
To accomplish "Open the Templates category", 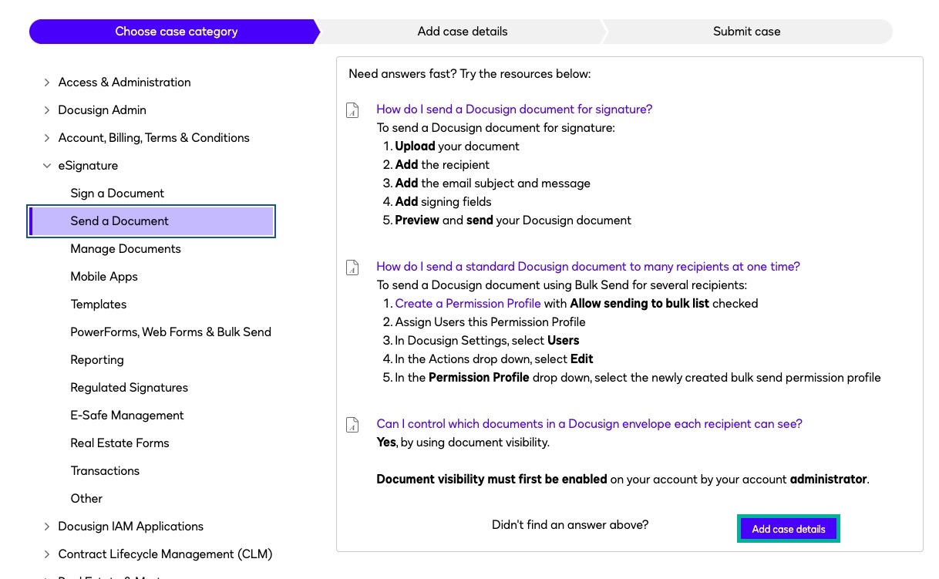I will pos(99,305).
